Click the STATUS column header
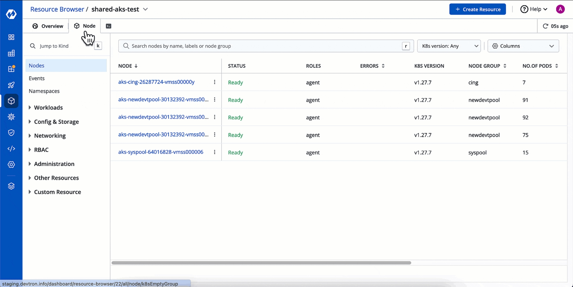The image size is (573, 287). coord(237,66)
